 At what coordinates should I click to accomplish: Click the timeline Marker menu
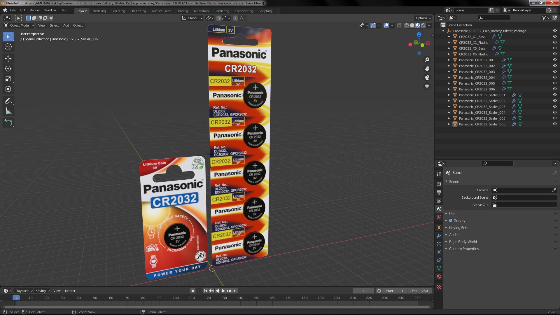tap(70, 291)
